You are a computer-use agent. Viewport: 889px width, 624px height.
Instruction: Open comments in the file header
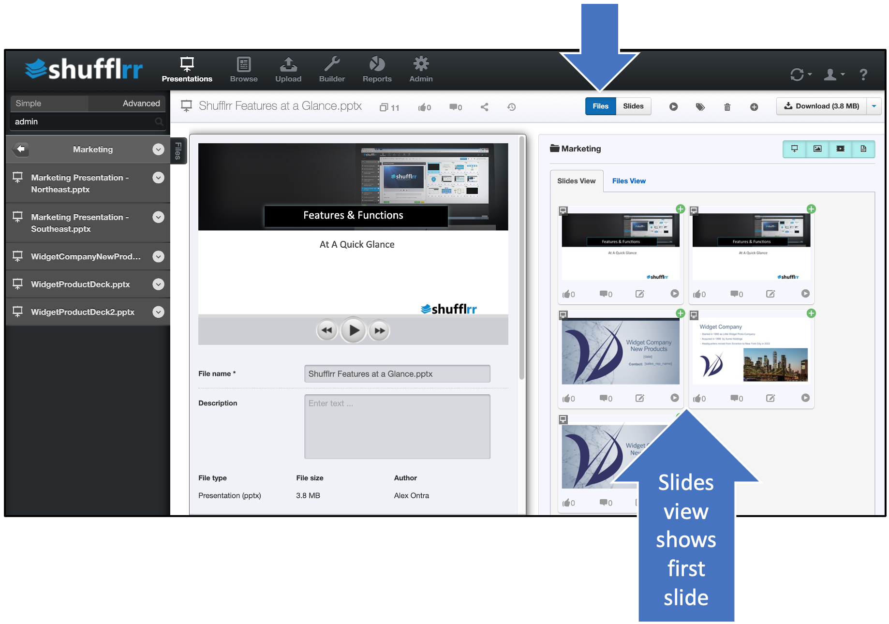(456, 107)
